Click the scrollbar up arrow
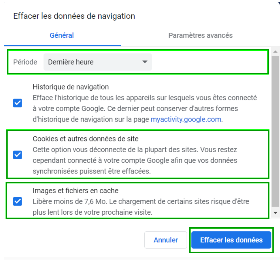Image resolution: width=280 pixels, height=260 pixels. 275,52
